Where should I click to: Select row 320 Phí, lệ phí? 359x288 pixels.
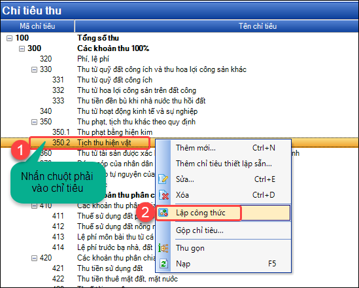[x=179, y=59]
